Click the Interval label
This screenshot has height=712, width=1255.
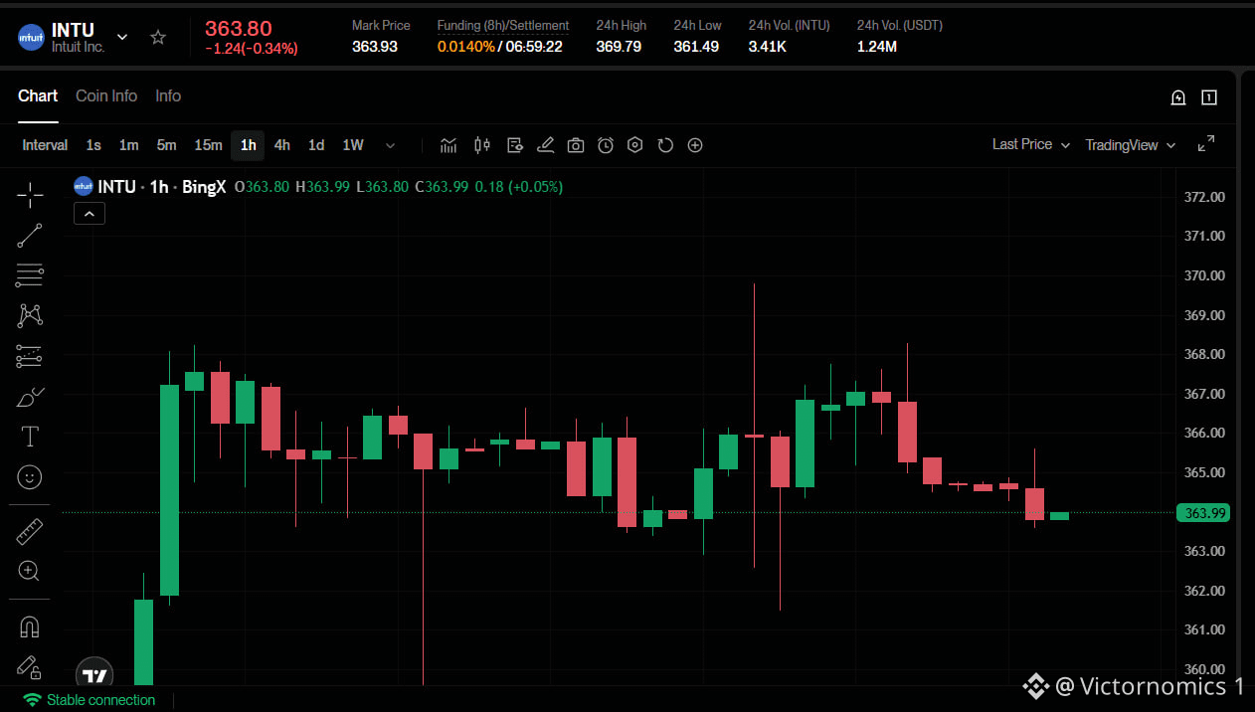click(45, 145)
